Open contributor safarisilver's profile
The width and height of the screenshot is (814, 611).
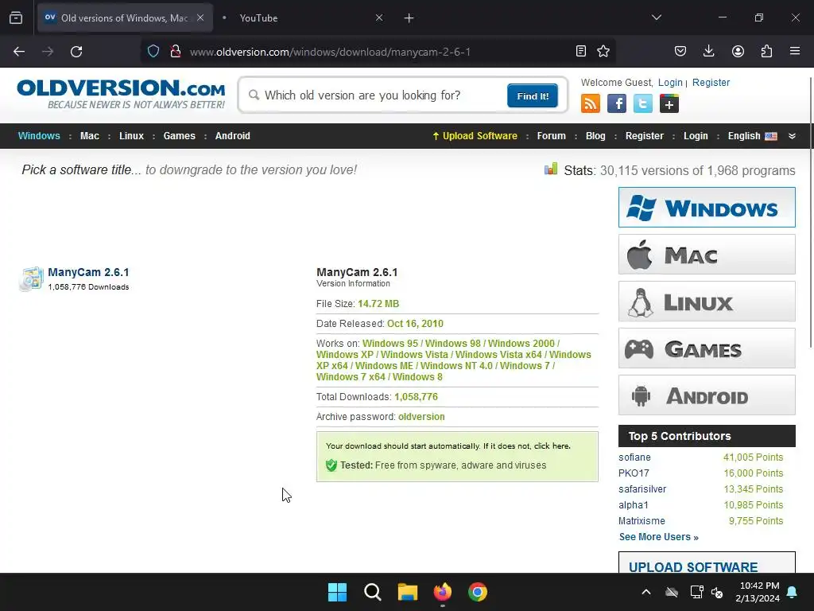point(642,489)
